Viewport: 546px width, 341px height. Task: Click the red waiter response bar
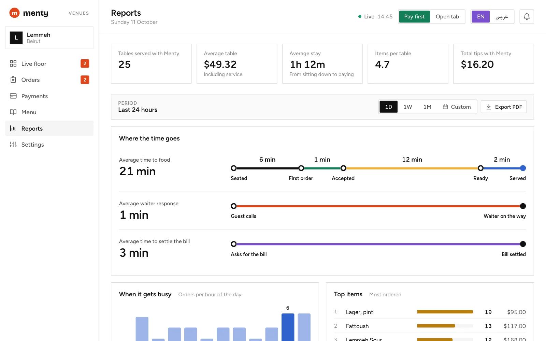pos(378,206)
